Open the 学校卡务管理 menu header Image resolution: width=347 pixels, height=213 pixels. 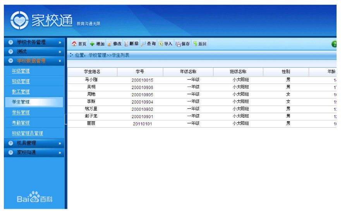(34, 42)
